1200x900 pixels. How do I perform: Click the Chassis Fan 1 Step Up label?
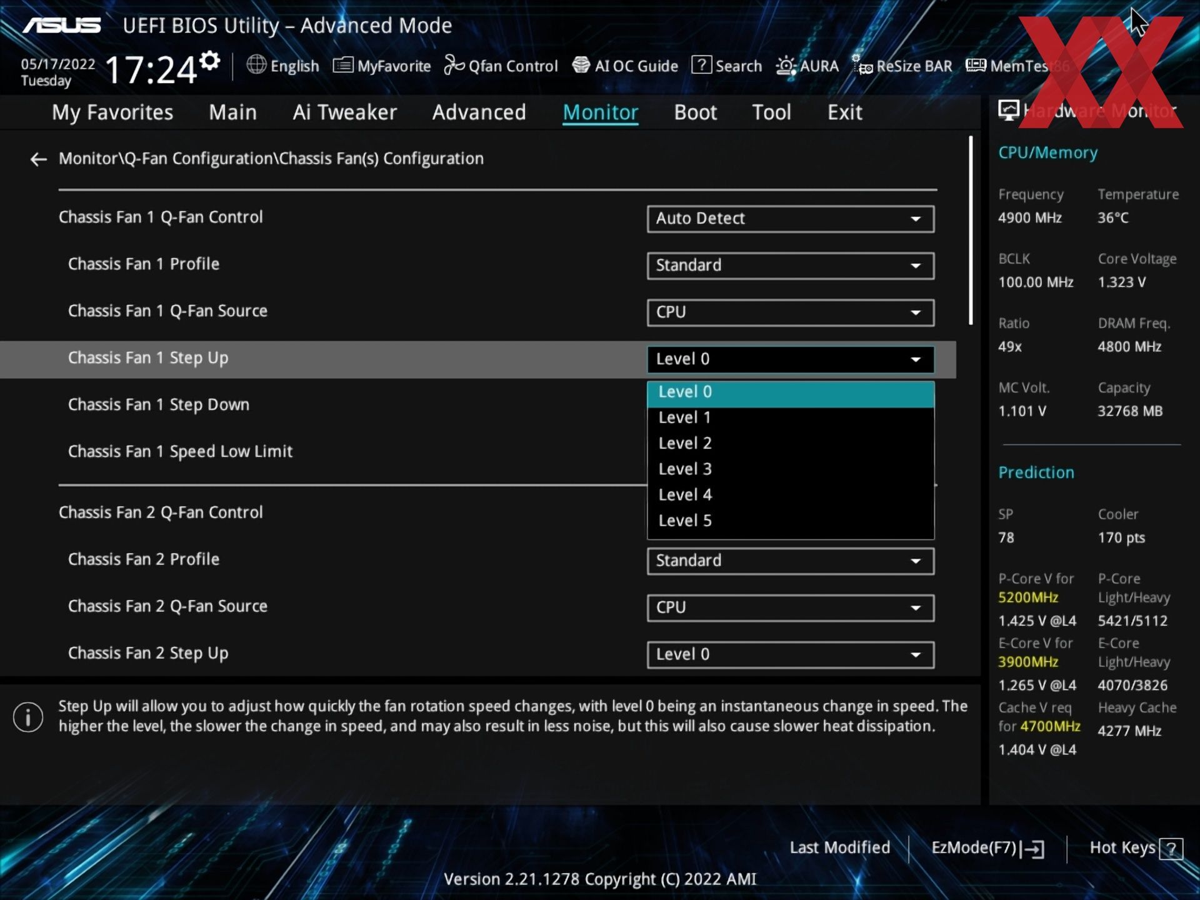(x=148, y=358)
